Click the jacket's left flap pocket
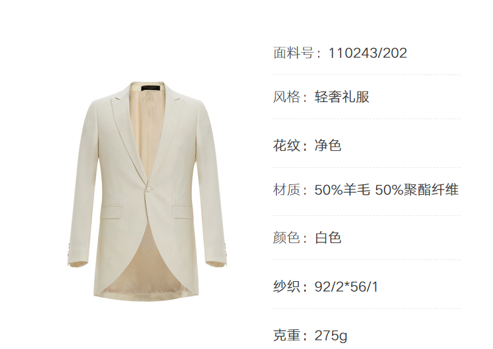 coord(111,211)
